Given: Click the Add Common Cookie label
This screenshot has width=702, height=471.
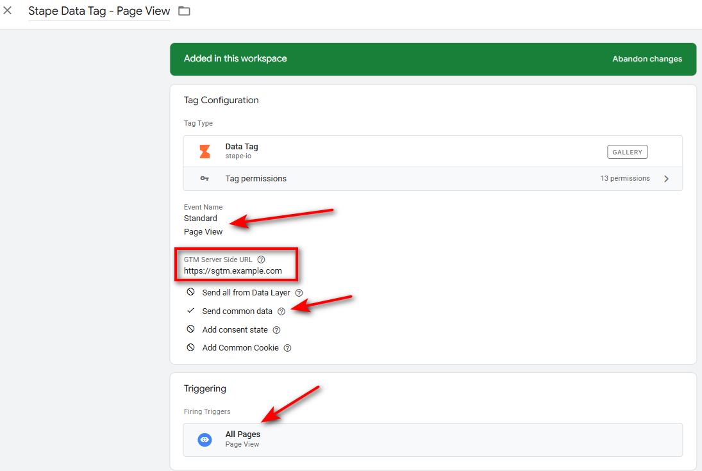Looking at the screenshot, I should (240, 347).
